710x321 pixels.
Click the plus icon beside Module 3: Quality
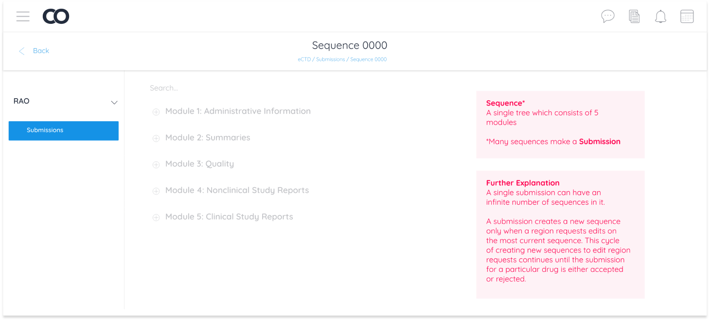coord(156,164)
